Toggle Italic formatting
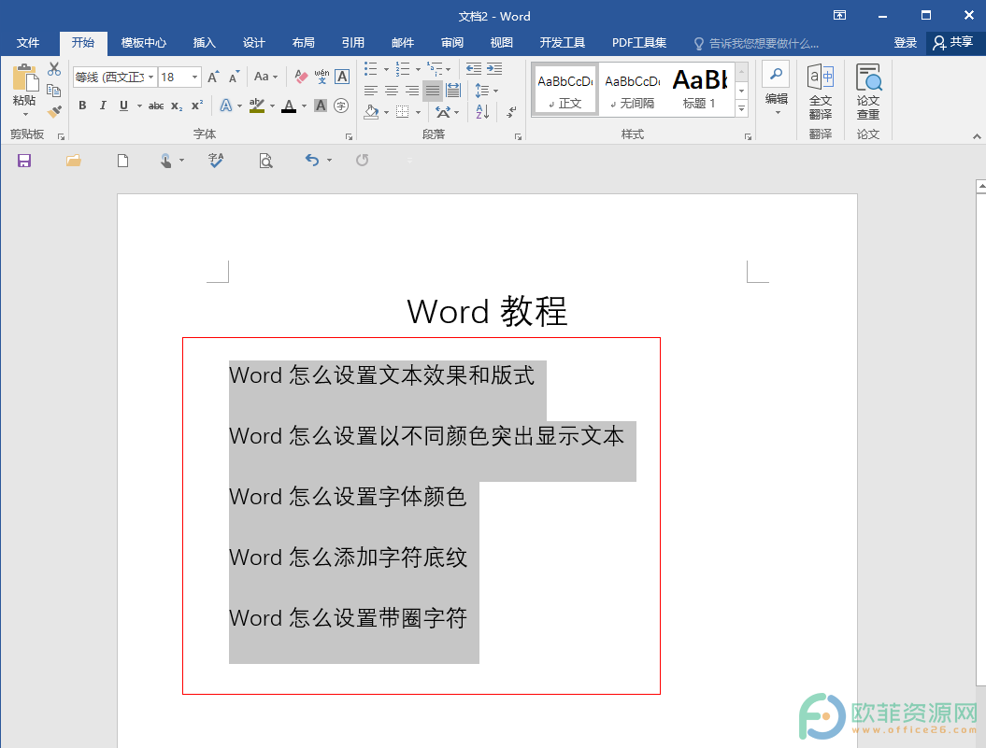Image resolution: width=986 pixels, height=748 pixels. 103,106
